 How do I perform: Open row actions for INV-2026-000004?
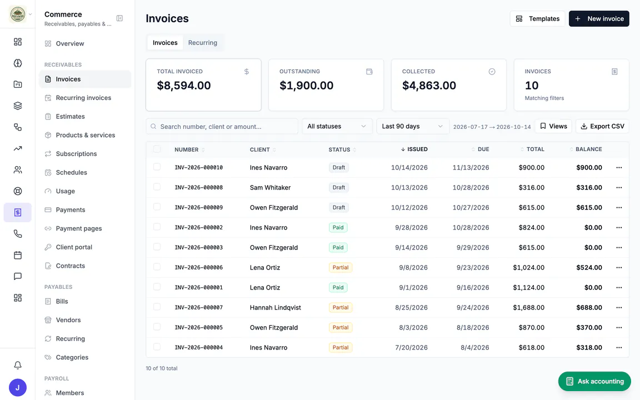click(x=619, y=347)
